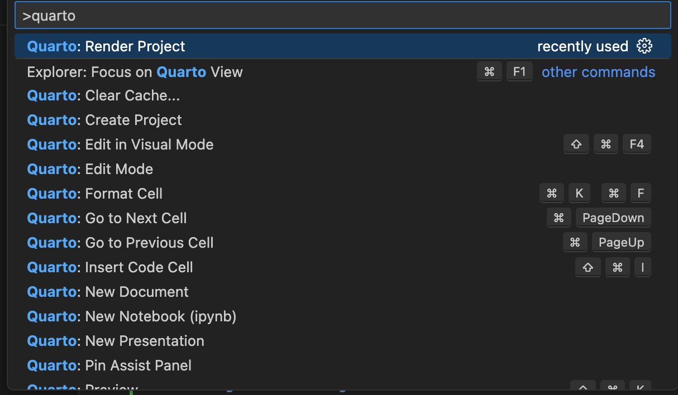Select Quarto: Go to Next Cell
The image size is (678, 395).
[x=342, y=219]
